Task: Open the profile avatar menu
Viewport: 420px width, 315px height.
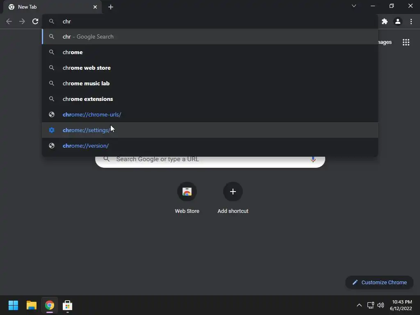Action: tap(398, 21)
